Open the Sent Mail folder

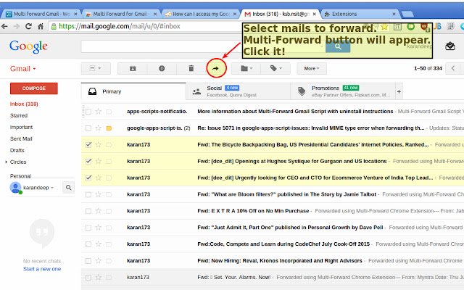[x=21, y=138]
